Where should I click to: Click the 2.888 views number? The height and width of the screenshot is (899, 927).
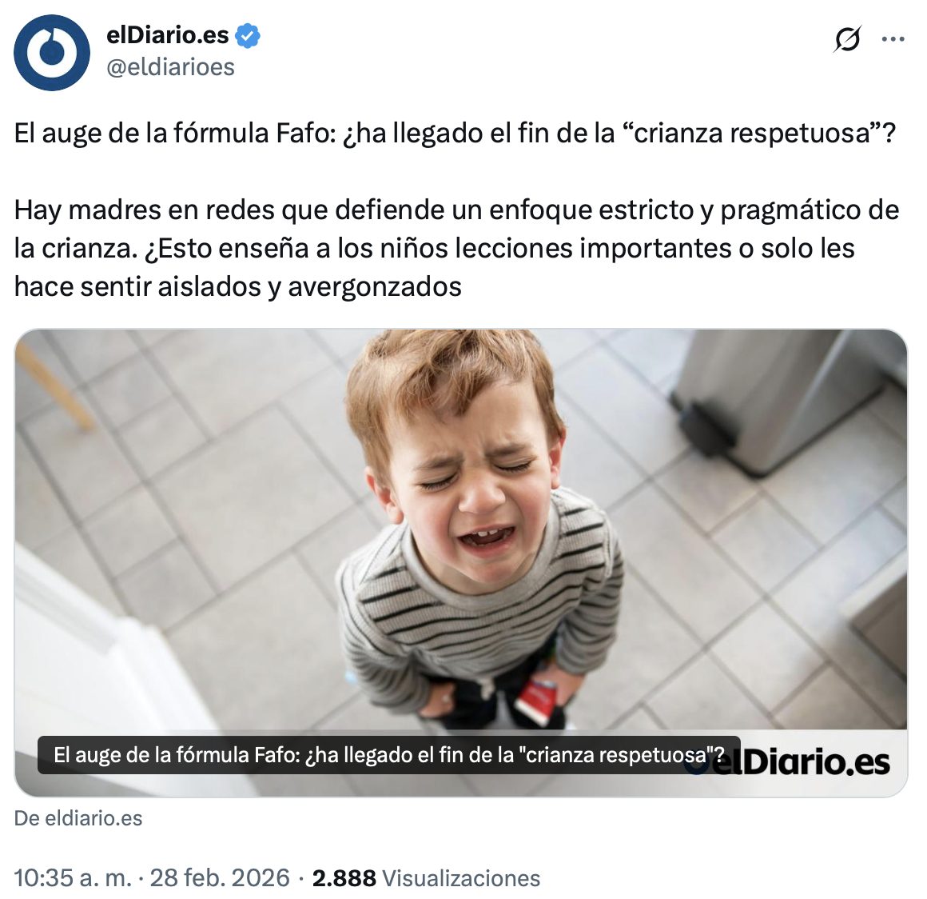[x=344, y=877]
